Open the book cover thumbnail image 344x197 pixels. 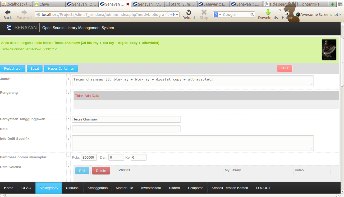[x=329, y=50]
